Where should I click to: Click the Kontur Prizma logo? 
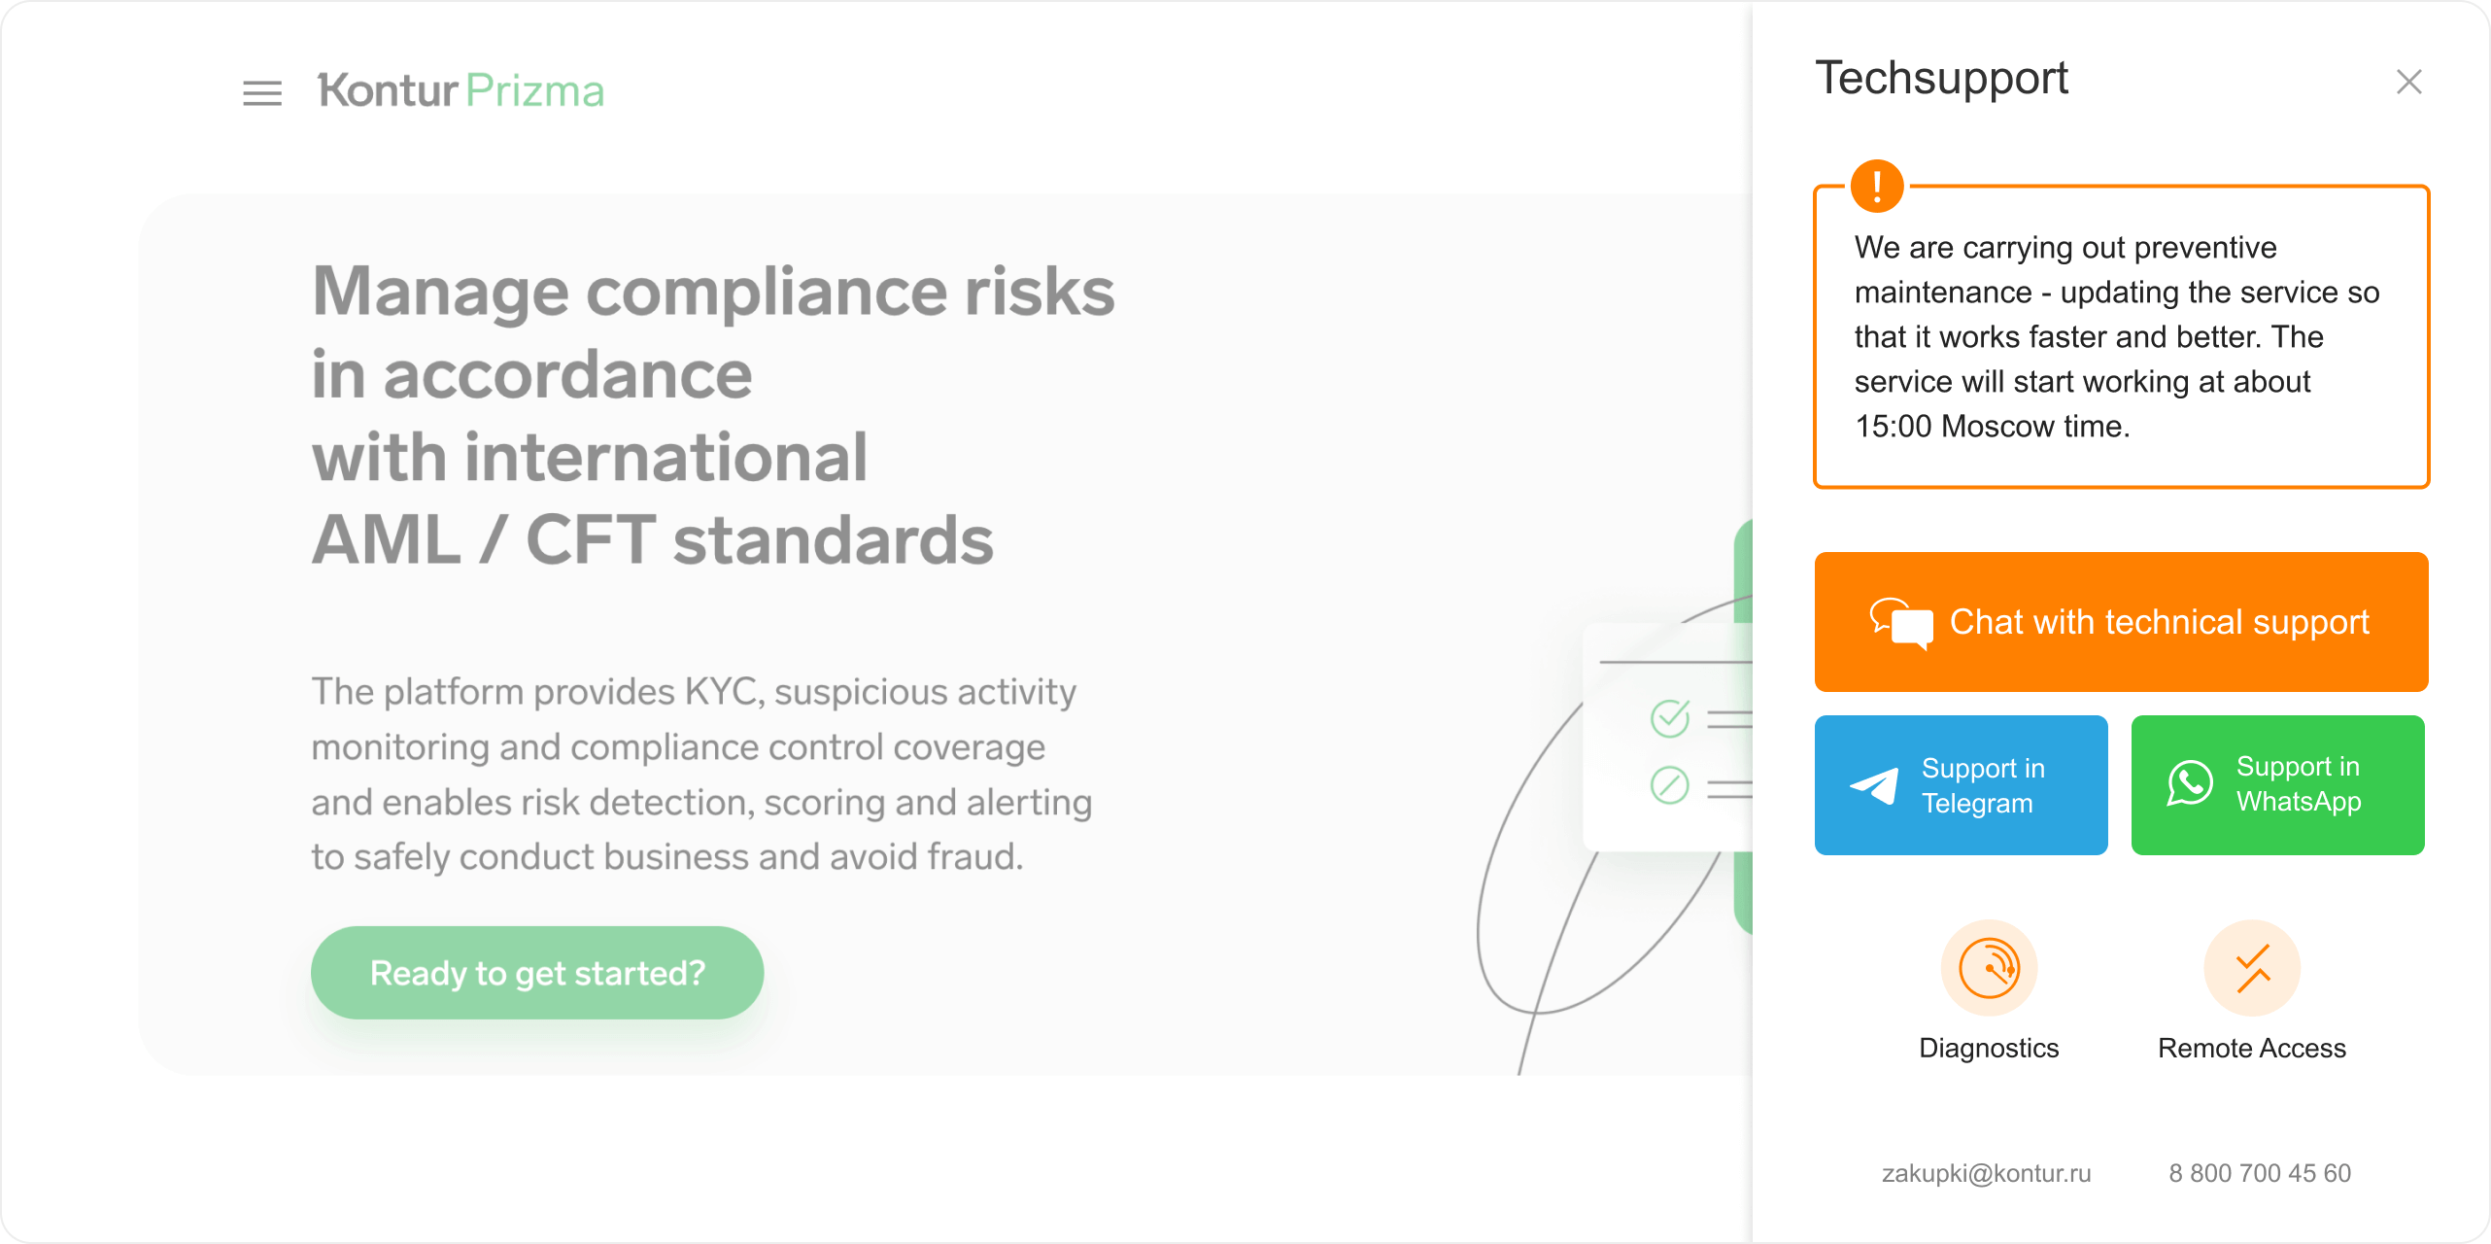[461, 90]
